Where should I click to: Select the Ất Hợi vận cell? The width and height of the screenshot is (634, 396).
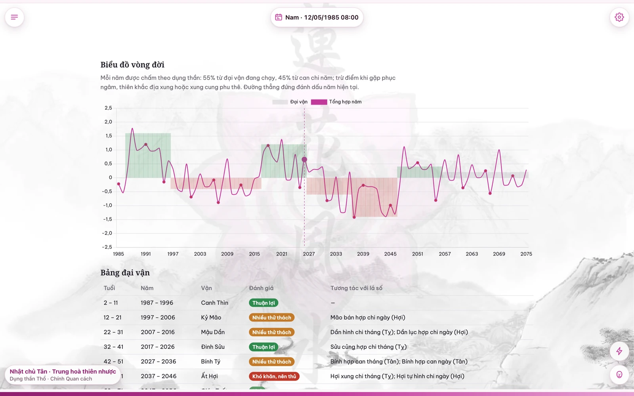(x=209, y=376)
